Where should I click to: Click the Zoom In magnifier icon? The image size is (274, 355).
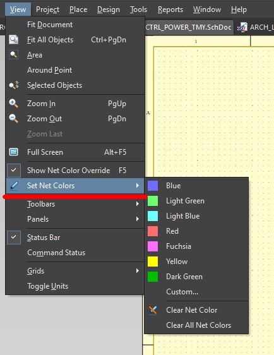14,103
